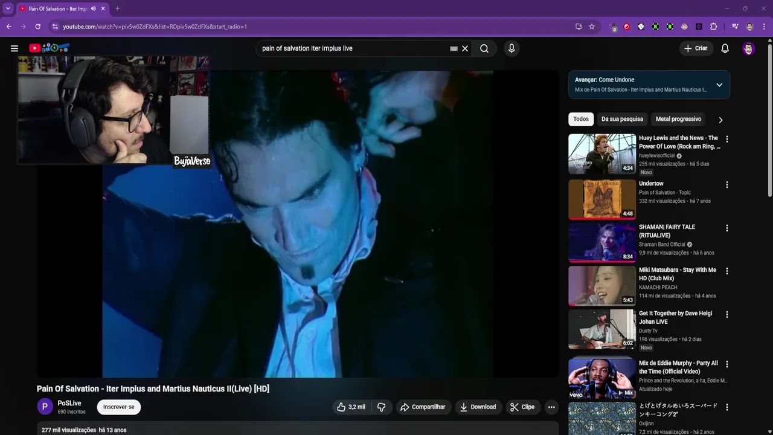Open options for the Eddie Murphy mix
Image resolution: width=773 pixels, height=435 pixels.
[727, 364]
